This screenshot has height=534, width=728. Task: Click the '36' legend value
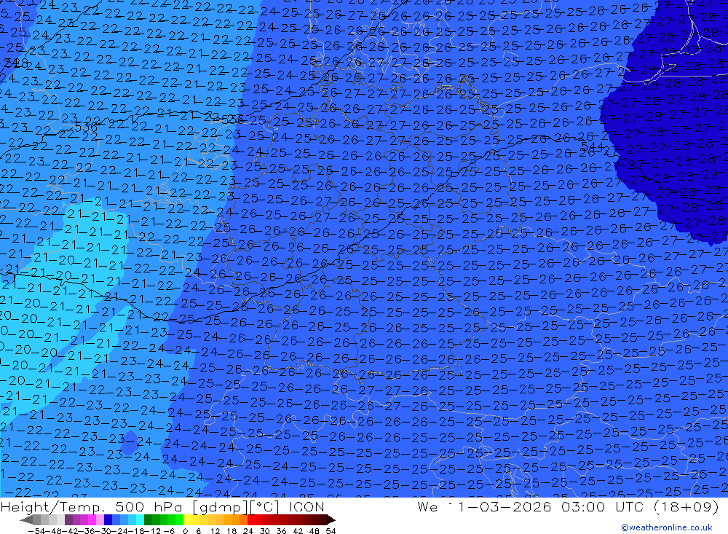tap(281, 531)
